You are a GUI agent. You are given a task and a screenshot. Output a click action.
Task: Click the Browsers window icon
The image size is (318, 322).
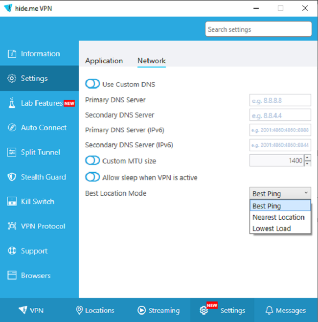(x=12, y=275)
